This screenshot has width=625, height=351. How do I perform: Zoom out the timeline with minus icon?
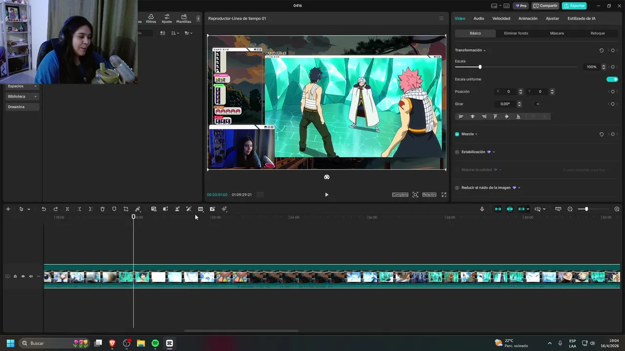[570, 209]
